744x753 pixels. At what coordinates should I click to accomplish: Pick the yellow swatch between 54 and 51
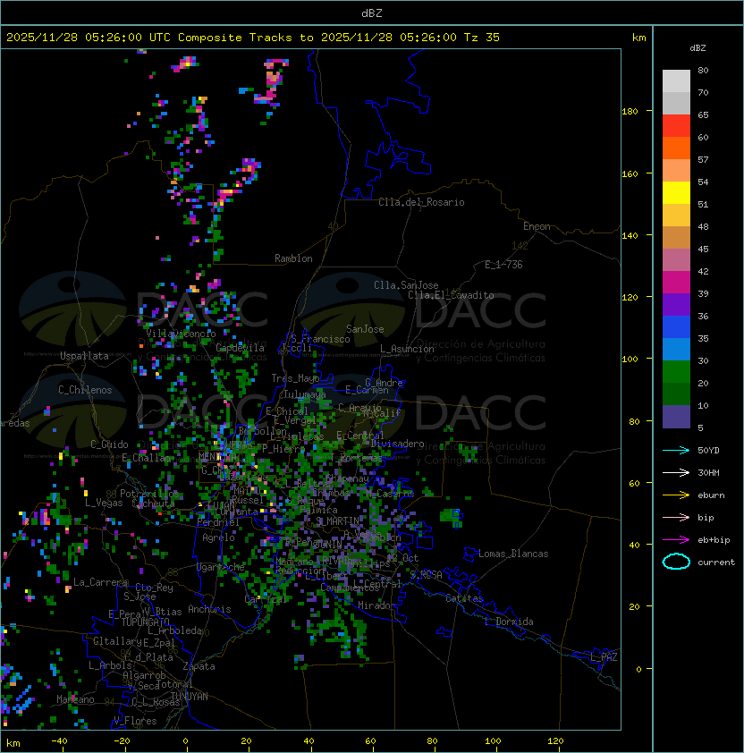click(x=676, y=193)
